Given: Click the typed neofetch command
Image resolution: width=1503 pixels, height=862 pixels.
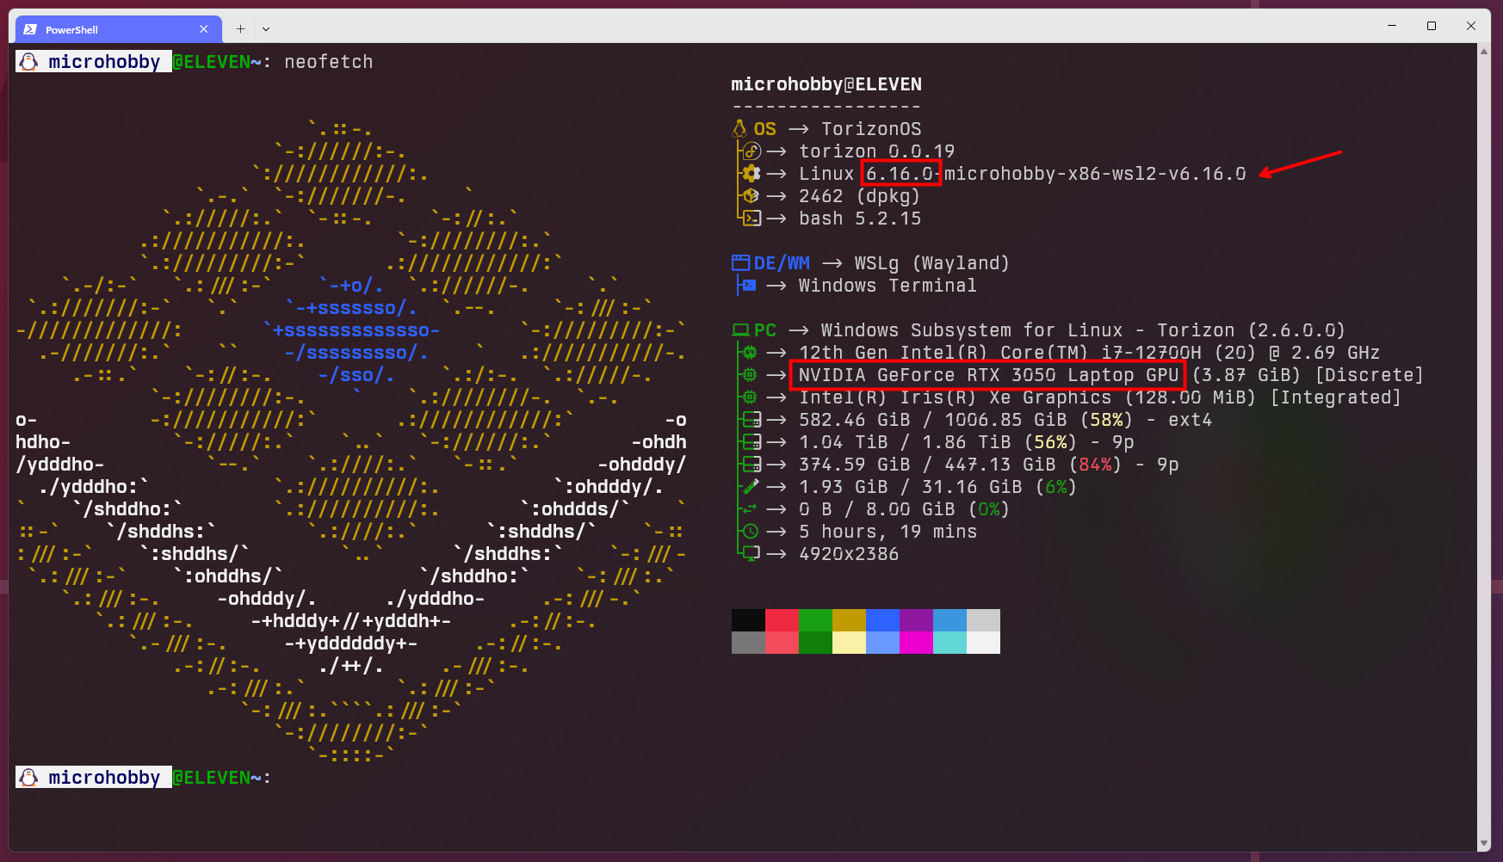Looking at the screenshot, I should (329, 62).
